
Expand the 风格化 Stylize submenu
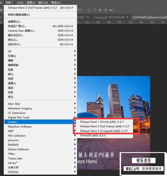point(40,56)
